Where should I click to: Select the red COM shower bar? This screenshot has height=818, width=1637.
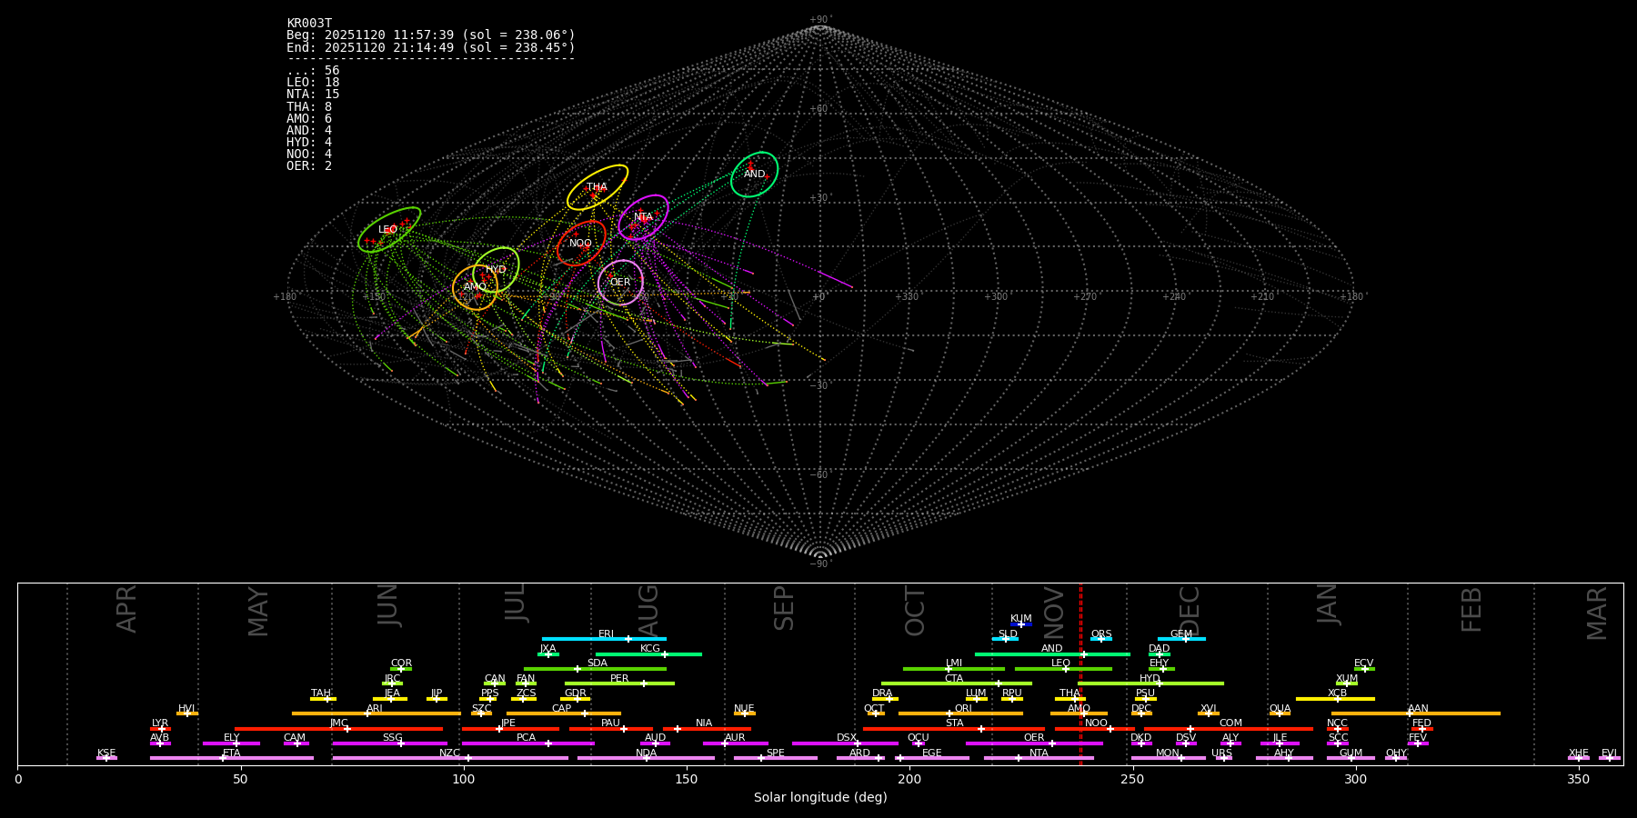coord(1230,728)
